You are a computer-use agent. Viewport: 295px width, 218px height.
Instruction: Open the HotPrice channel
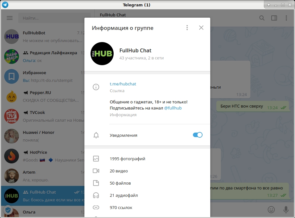43,156
